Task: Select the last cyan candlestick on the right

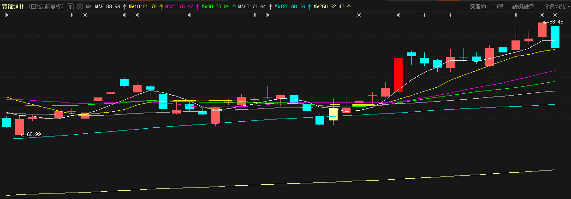Action: [x=555, y=37]
